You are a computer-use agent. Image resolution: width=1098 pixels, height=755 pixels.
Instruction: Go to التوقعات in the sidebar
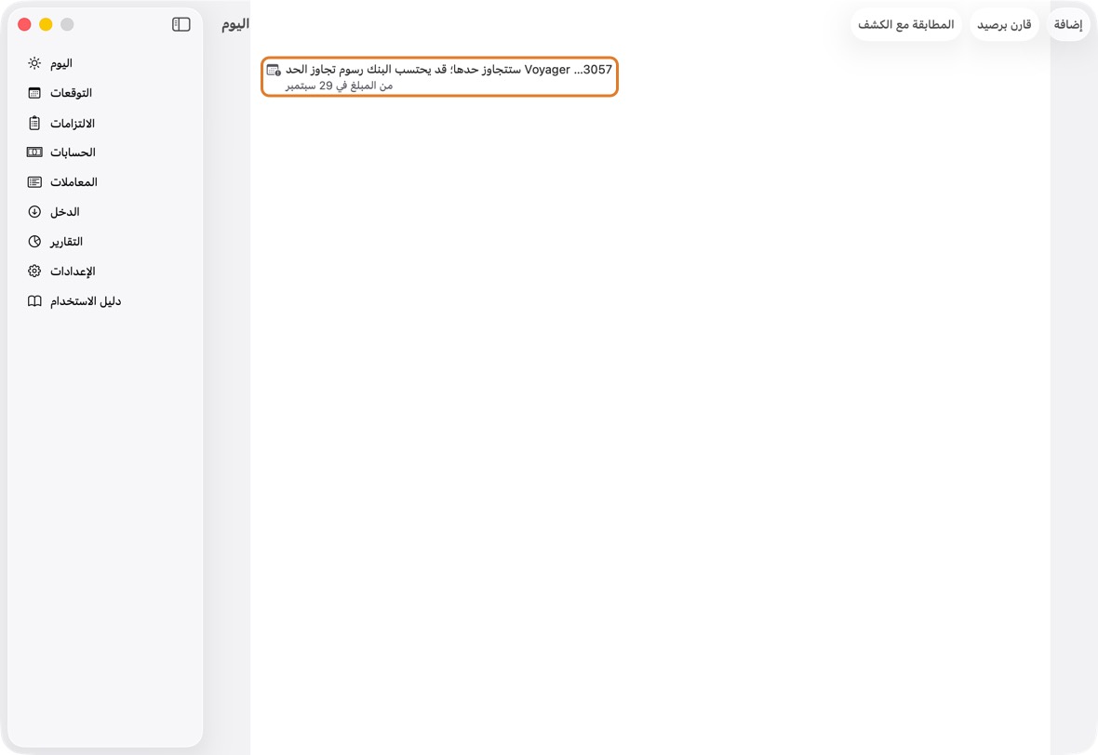[105, 93]
